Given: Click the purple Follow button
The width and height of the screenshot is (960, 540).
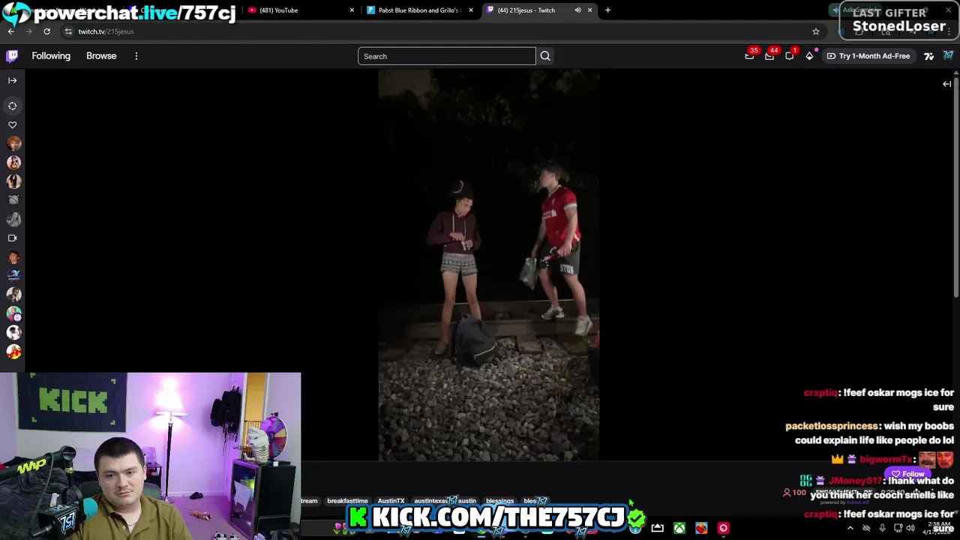Looking at the screenshot, I should [x=907, y=474].
